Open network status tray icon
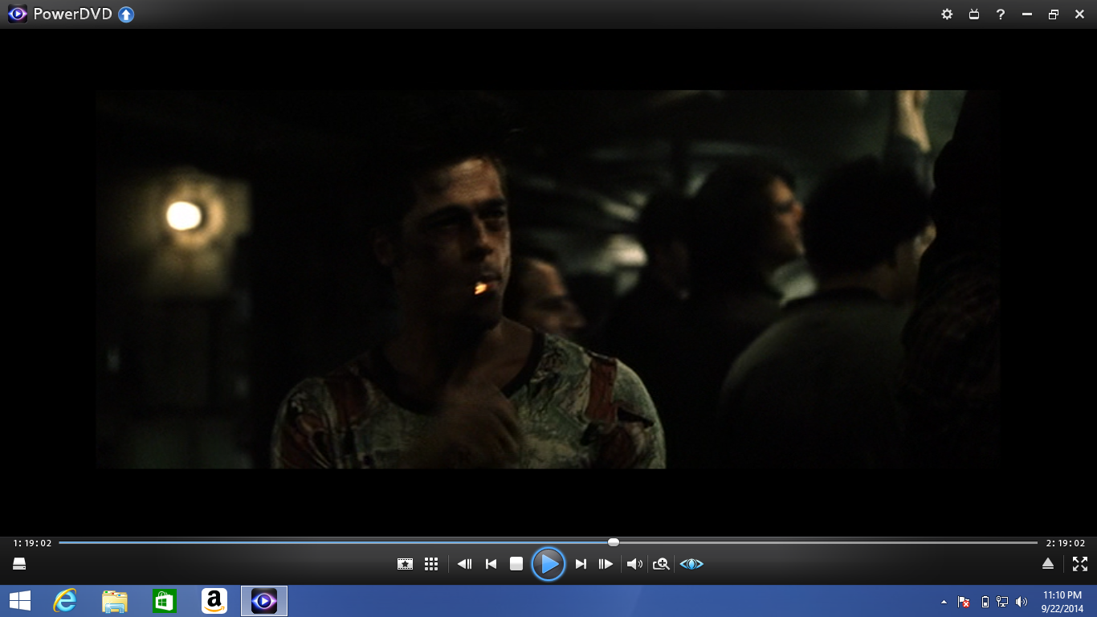The width and height of the screenshot is (1097, 617). point(1003,602)
